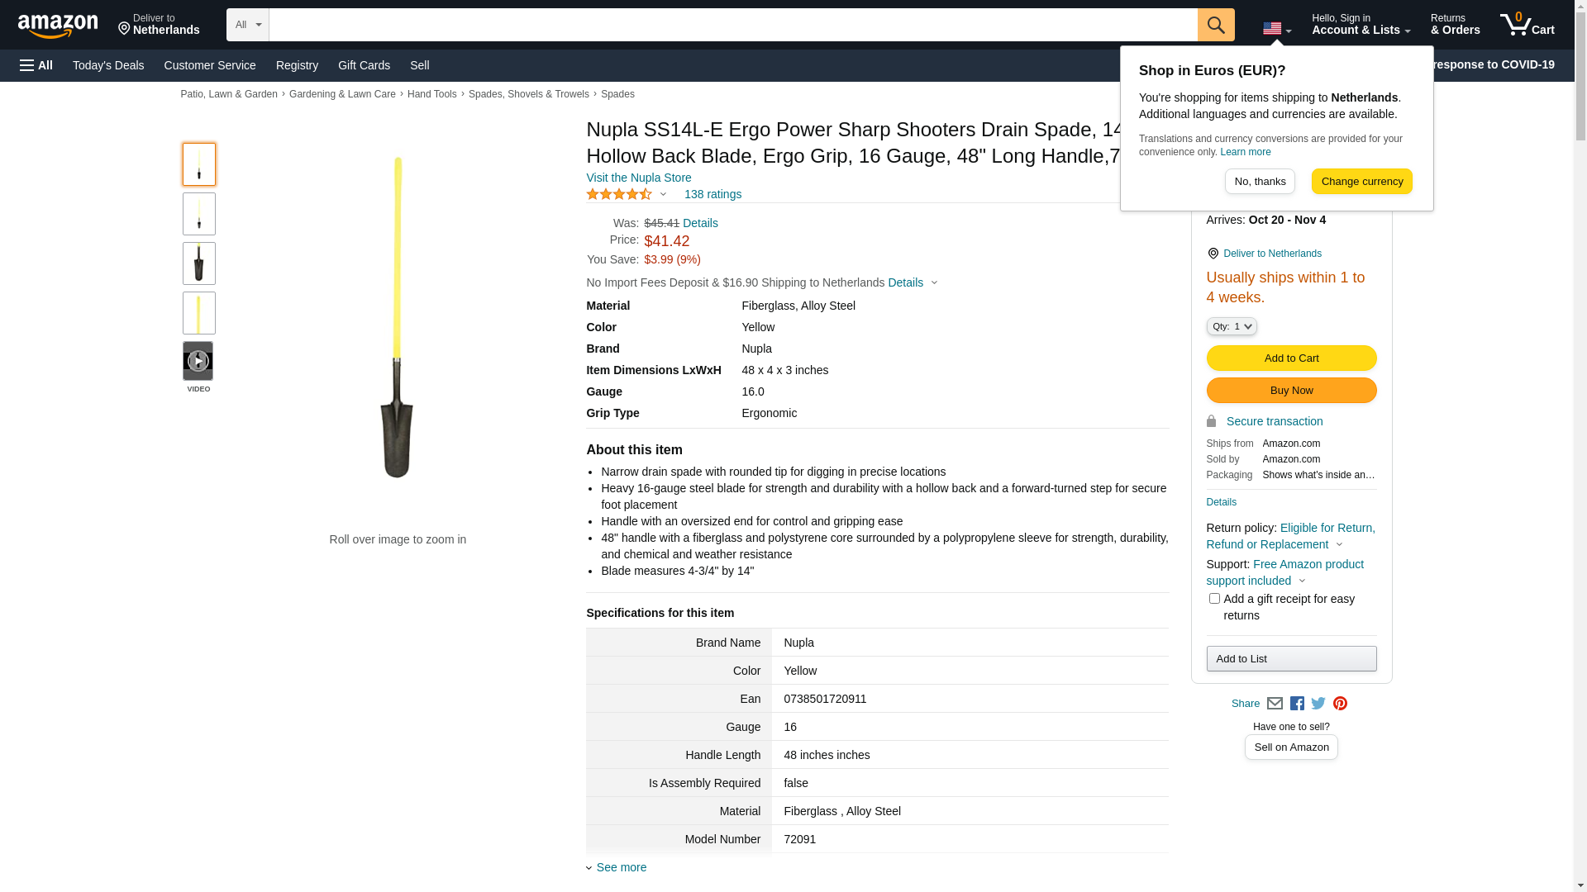
Task: Play the product video thumbnail
Action: 198,362
